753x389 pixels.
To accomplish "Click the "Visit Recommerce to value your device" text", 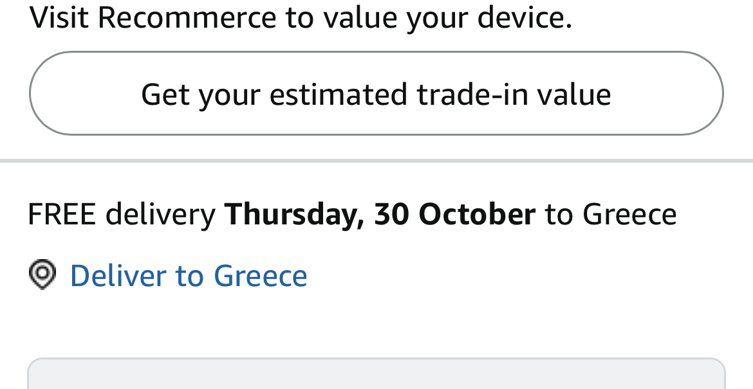I will pos(301,17).
